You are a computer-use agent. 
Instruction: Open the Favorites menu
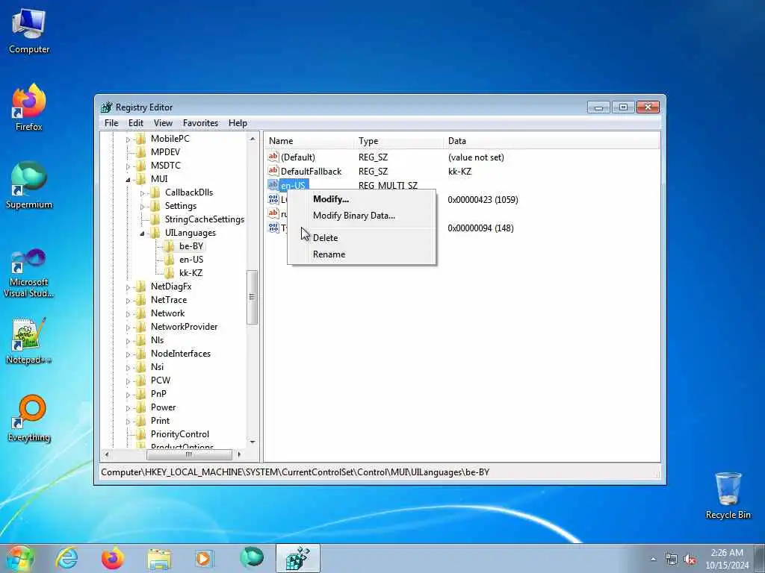[200, 123]
